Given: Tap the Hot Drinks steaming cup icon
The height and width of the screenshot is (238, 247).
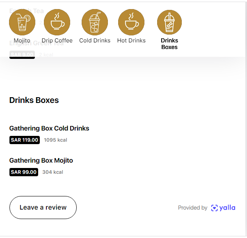Looking at the screenshot, I should [x=131, y=22].
